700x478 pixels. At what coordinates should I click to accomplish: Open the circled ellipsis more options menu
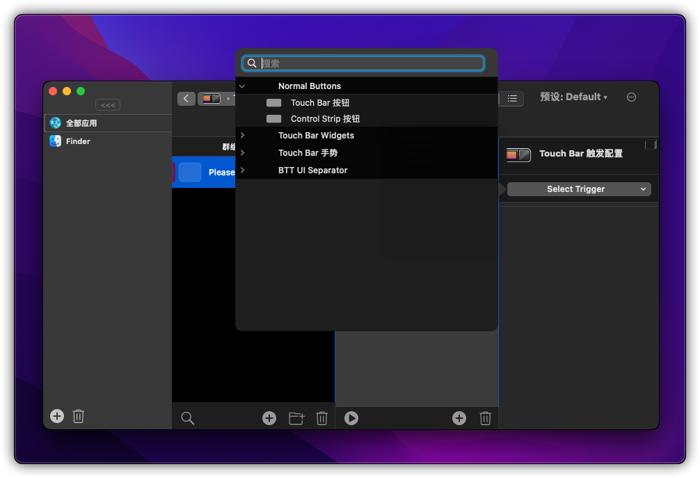click(x=631, y=97)
